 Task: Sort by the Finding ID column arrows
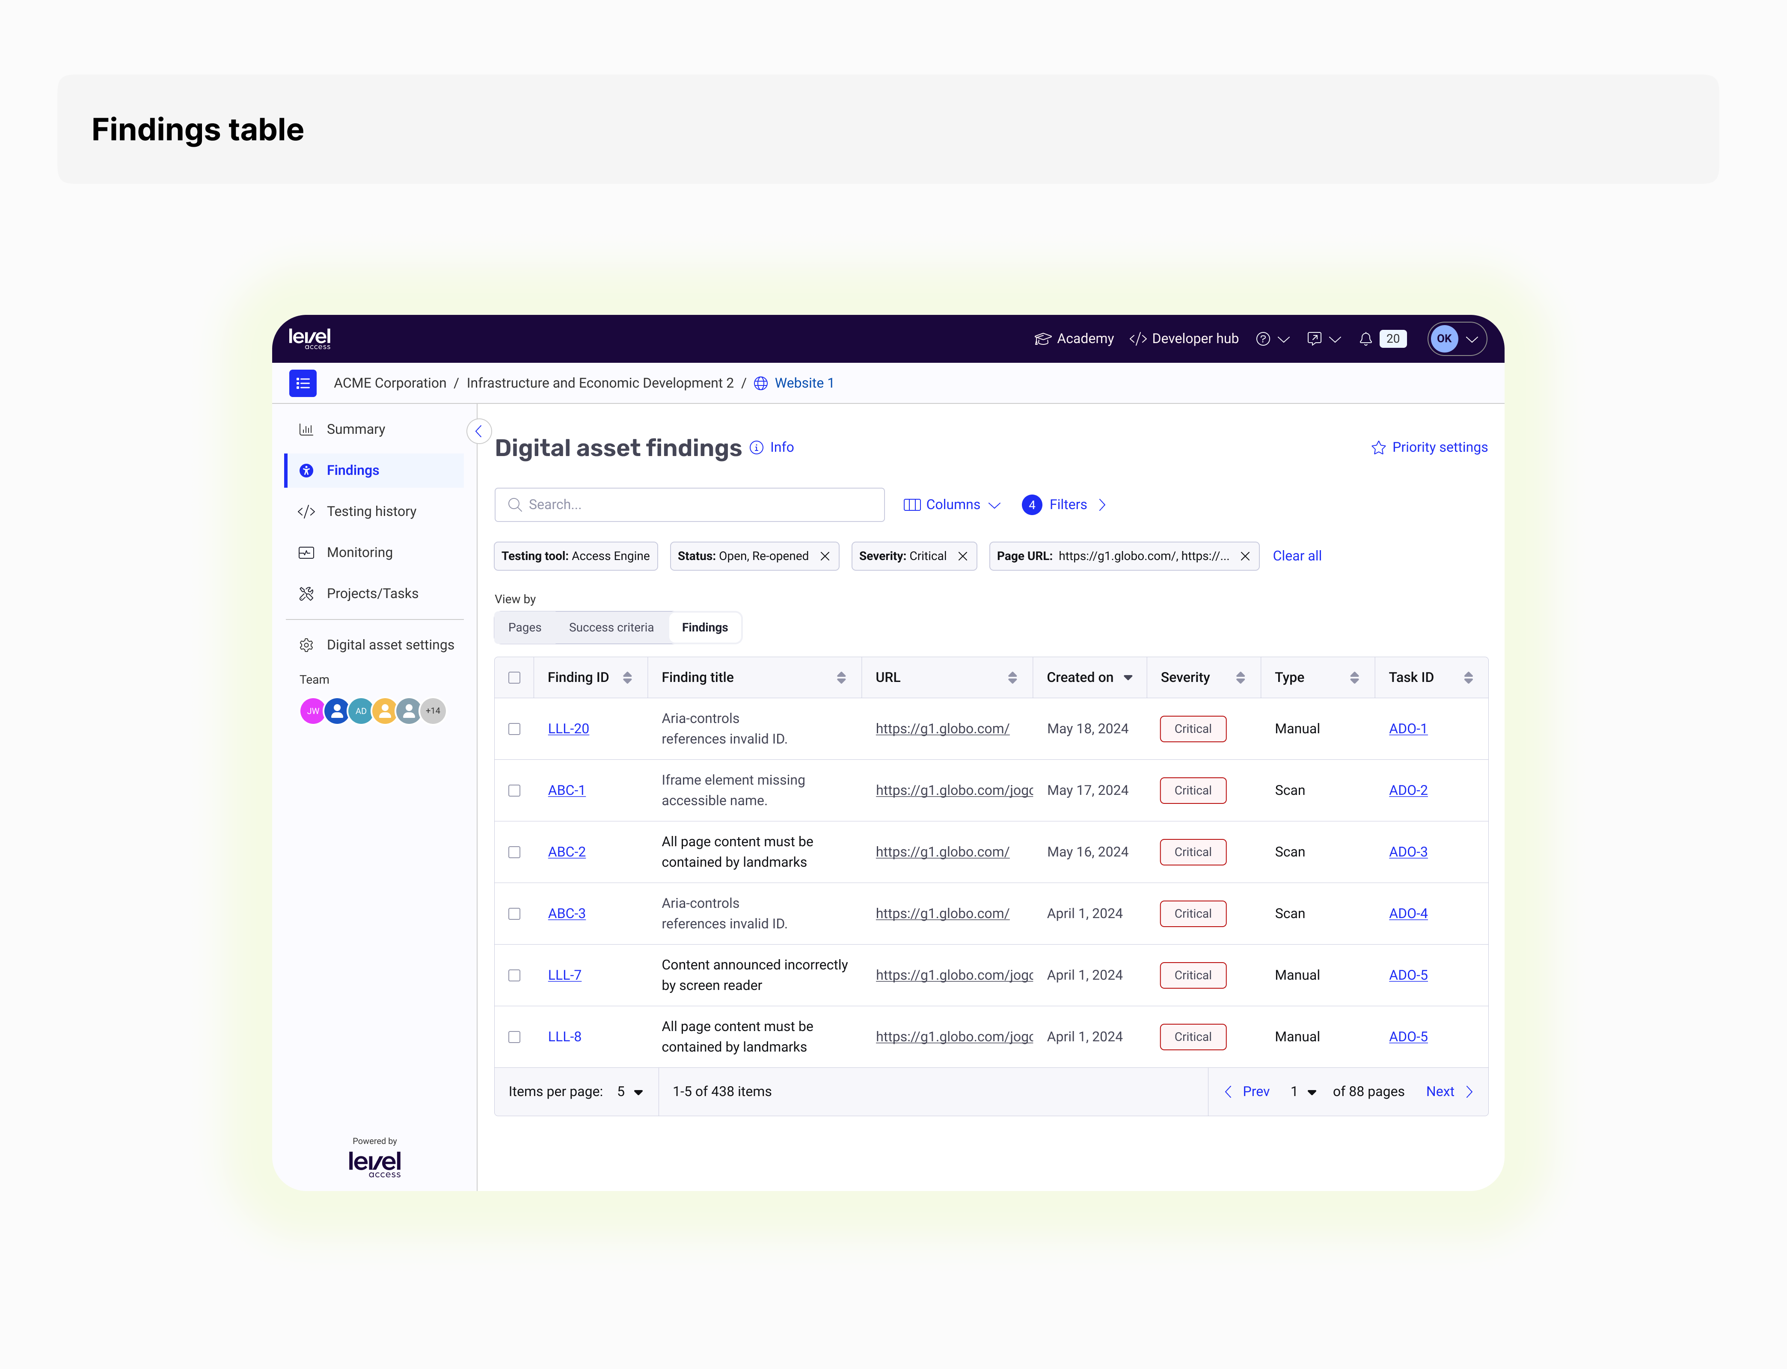627,677
